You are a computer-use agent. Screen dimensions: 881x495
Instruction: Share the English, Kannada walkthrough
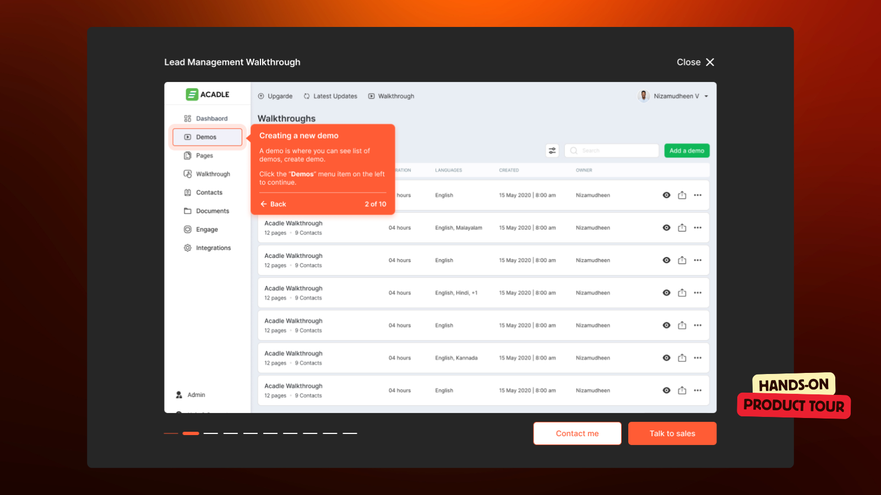682,358
